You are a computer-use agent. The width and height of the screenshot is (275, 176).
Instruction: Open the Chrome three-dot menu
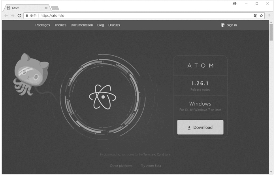(x=269, y=15)
